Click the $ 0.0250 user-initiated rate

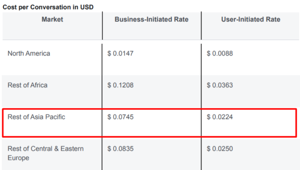coord(220,149)
